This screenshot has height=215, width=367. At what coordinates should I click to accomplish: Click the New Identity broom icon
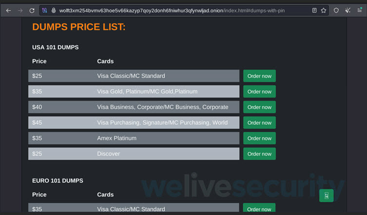[x=348, y=10]
